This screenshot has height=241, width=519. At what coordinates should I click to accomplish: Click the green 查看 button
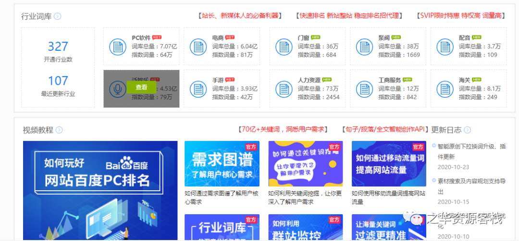click(x=141, y=88)
